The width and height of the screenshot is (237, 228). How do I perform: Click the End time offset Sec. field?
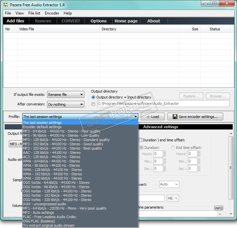click(x=193, y=168)
